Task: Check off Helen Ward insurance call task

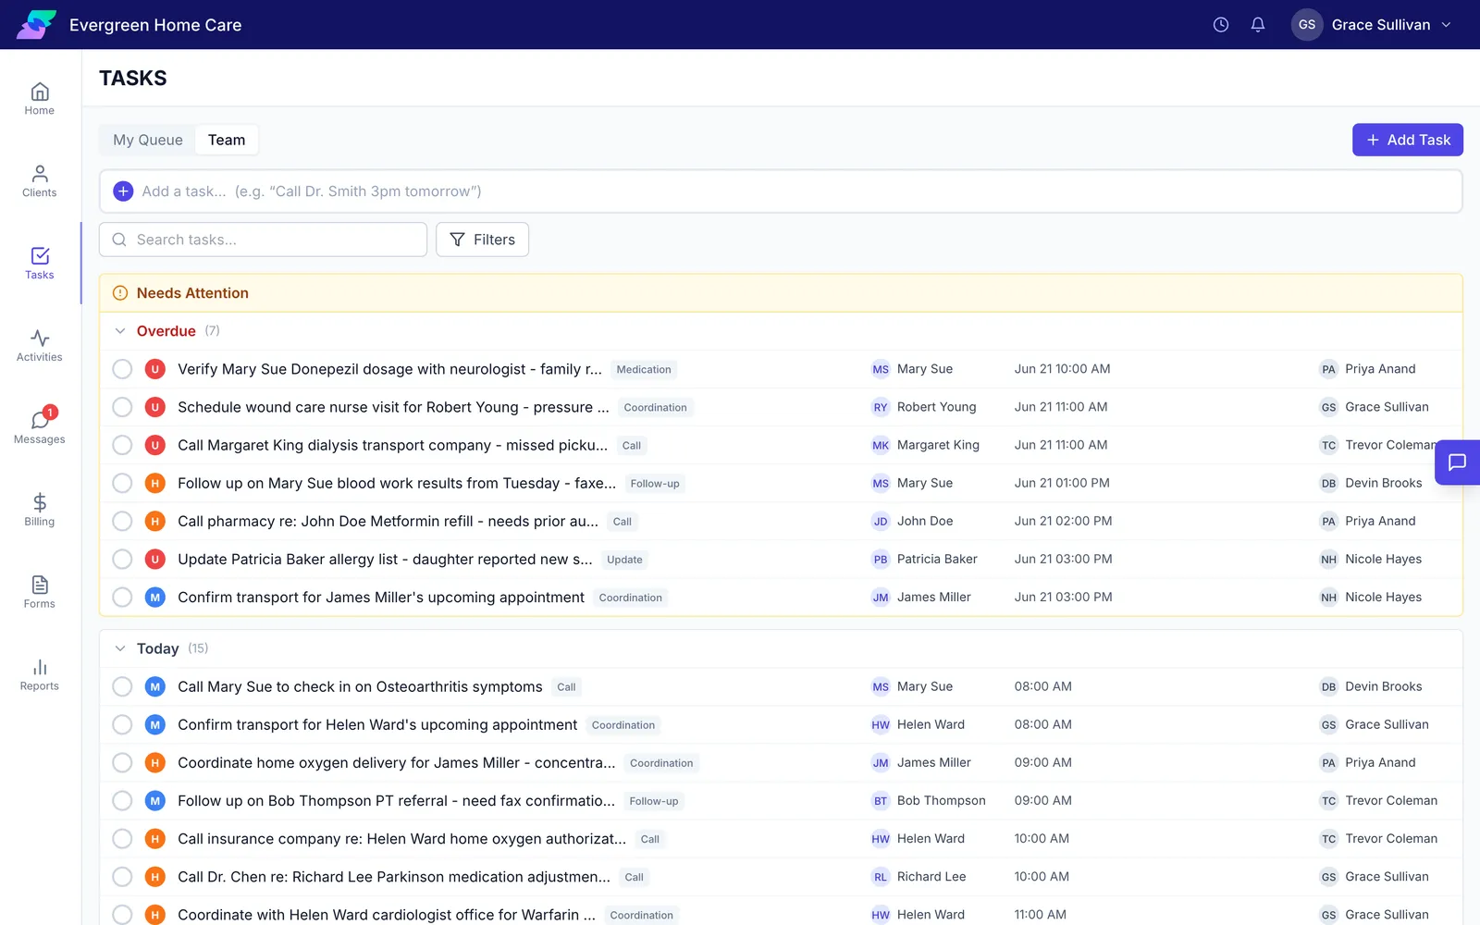Action: click(x=122, y=839)
